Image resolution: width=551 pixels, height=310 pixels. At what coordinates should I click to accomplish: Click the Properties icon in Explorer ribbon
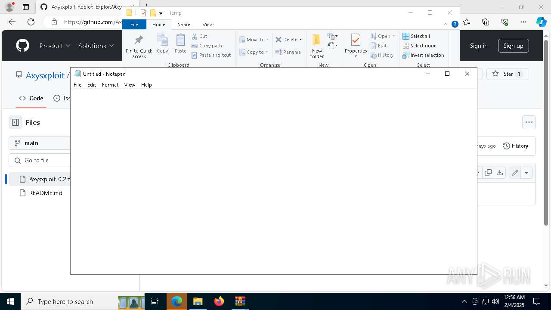point(356,40)
